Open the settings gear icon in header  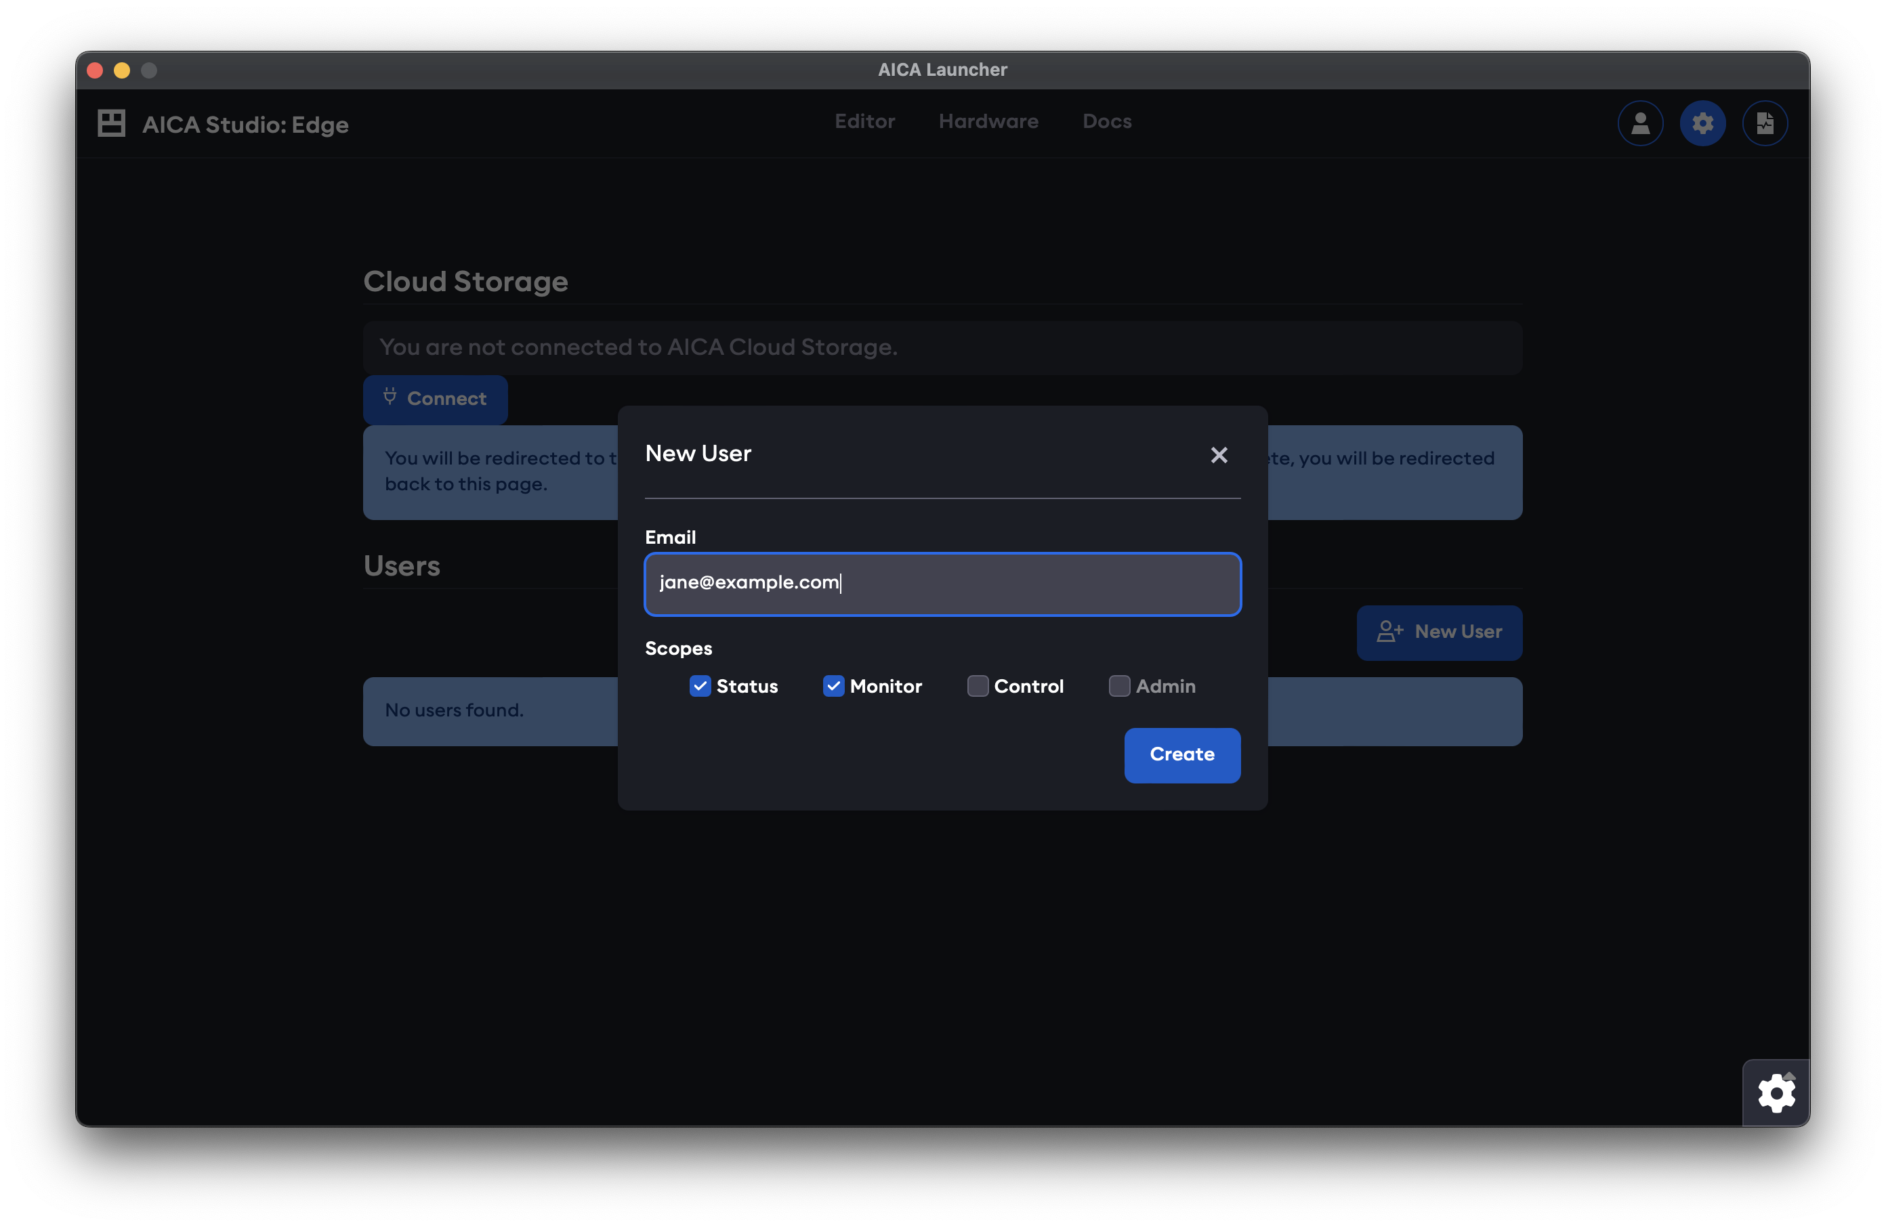(1702, 123)
